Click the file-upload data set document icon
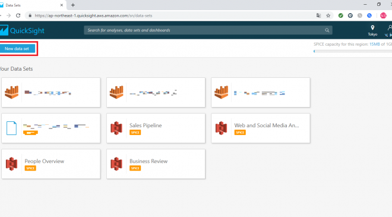 pyautogui.click(x=11, y=128)
